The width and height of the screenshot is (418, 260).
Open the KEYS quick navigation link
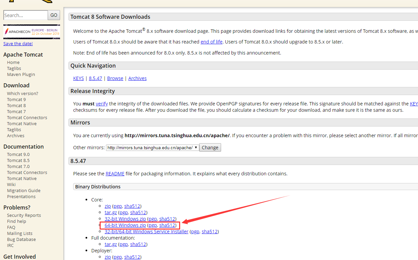79,78
